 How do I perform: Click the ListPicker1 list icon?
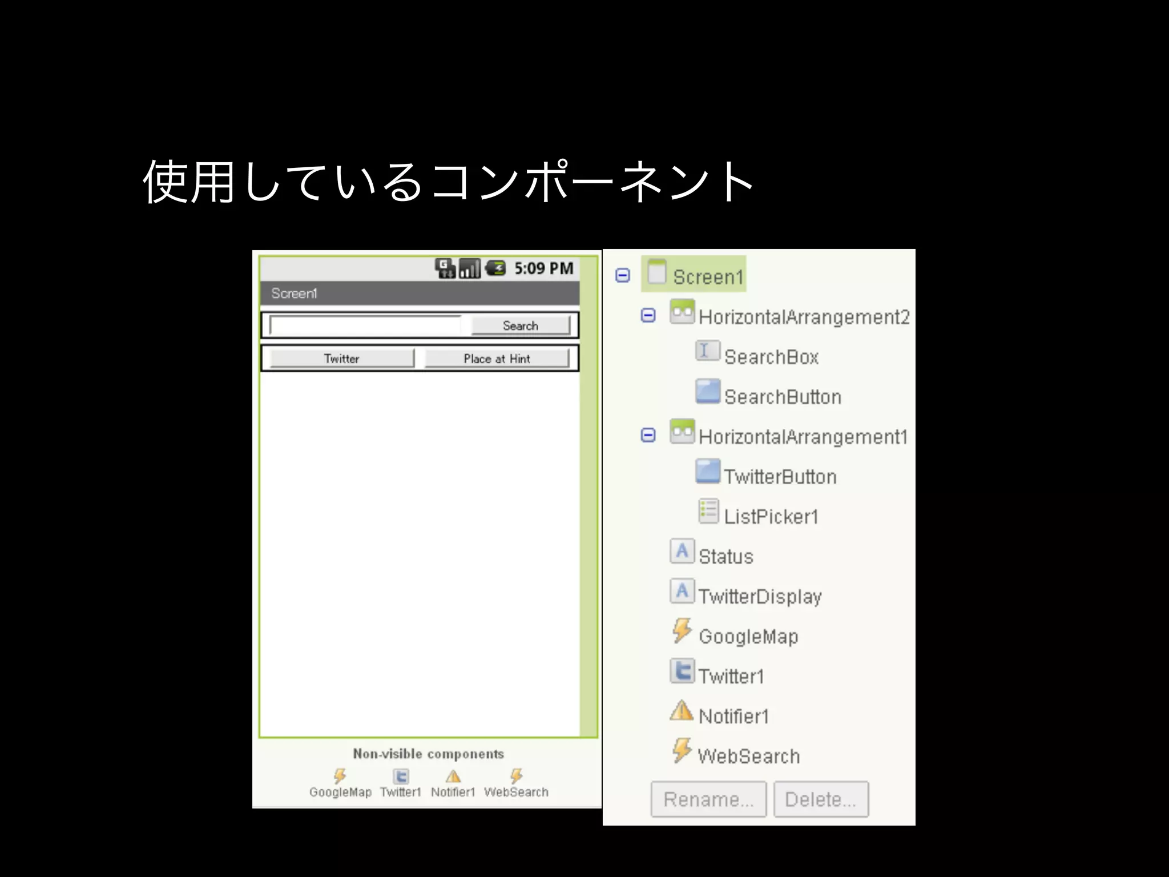(x=708, y=511)
